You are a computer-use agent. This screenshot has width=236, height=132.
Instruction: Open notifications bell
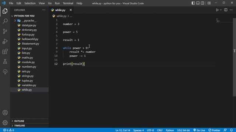point(231,130)
